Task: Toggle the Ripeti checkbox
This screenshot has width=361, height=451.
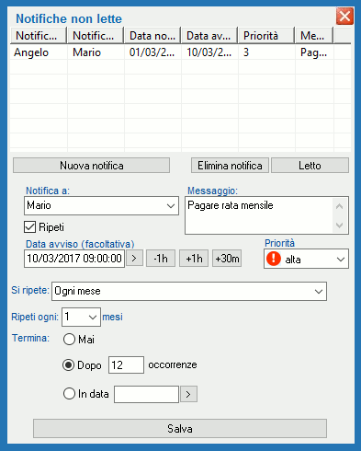Action: pos(29,227)
